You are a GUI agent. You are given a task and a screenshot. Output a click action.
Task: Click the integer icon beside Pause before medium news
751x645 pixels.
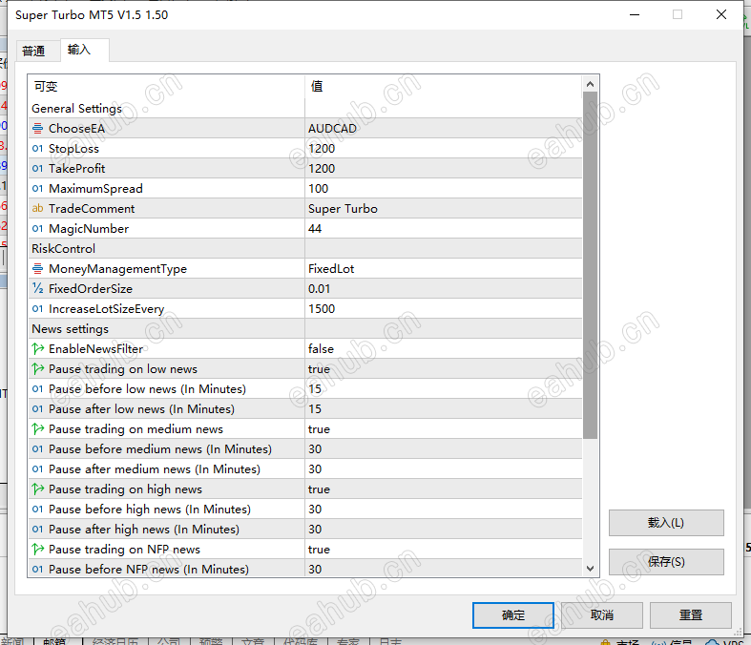coord(37,449)
